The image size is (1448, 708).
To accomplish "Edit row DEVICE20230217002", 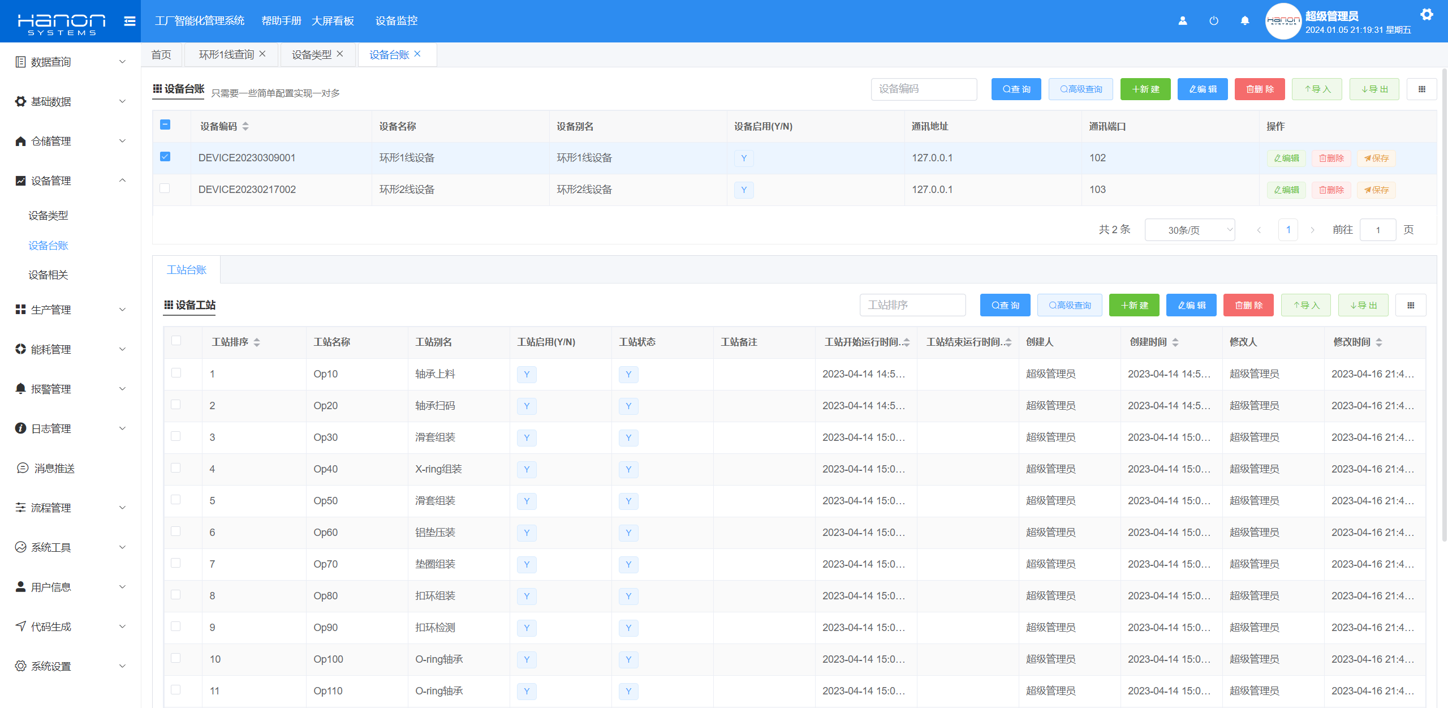I will tap(1286, 190).
